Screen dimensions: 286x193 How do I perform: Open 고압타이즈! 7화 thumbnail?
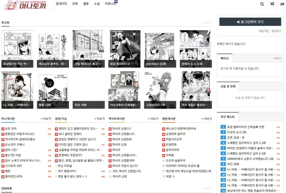(160, 90)
